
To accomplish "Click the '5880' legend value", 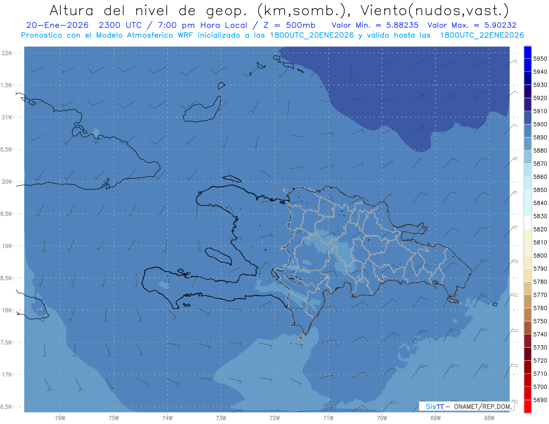I will (540, 150).
